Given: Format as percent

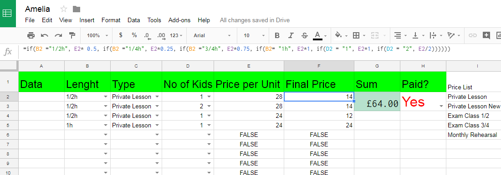Looking at the screenshot, I should [134, 35].
